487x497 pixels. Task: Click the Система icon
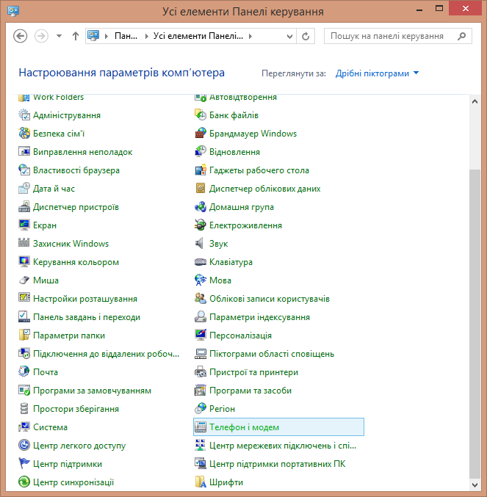click(24, 427)
